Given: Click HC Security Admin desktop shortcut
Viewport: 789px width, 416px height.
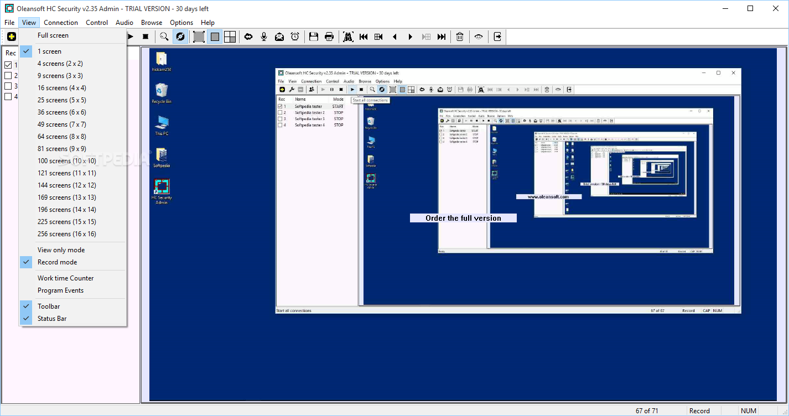Looking at the screenshot, I should point(162,191).
